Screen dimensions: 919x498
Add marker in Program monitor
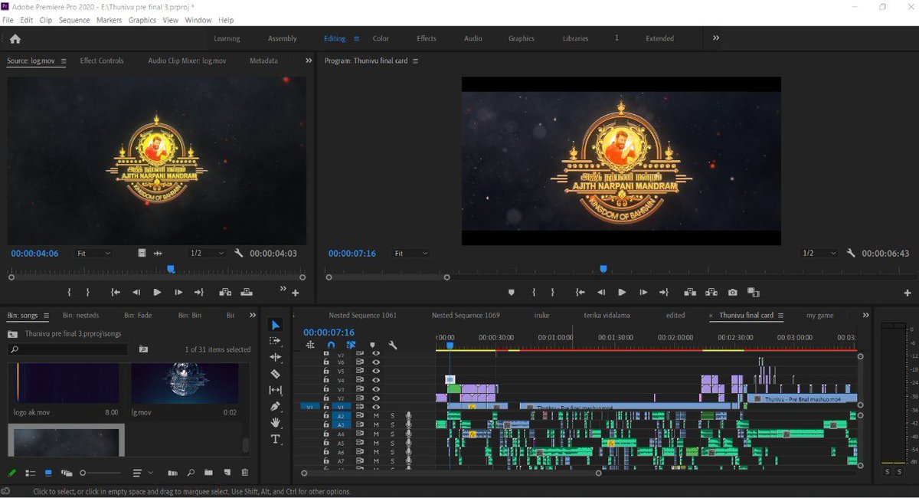tap(512, 292)
